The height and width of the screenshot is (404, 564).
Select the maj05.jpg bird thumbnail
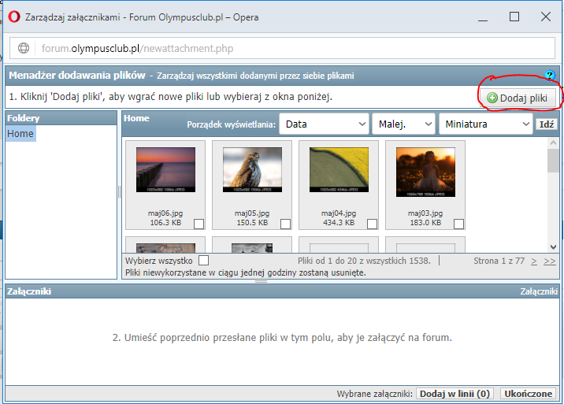252,171
